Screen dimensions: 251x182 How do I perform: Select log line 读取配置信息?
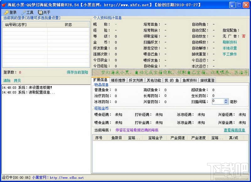[29, 92]
